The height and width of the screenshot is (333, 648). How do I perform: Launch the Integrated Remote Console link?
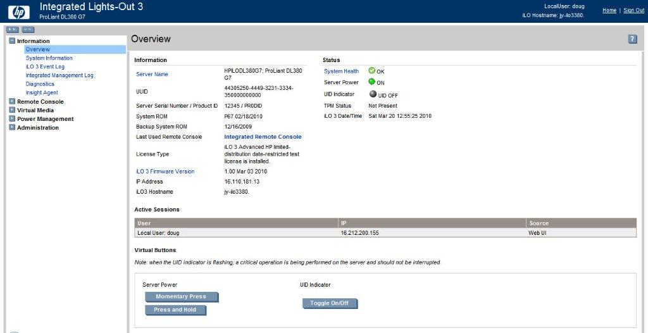263,137
